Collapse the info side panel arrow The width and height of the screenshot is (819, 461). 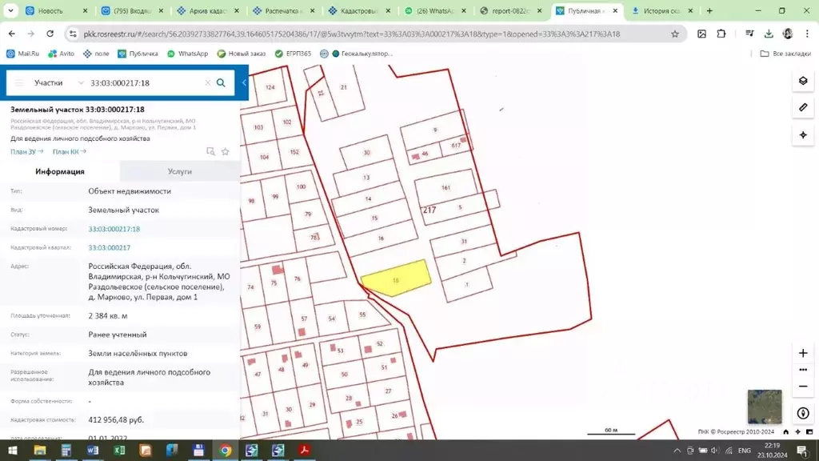(x=244, y=82)
